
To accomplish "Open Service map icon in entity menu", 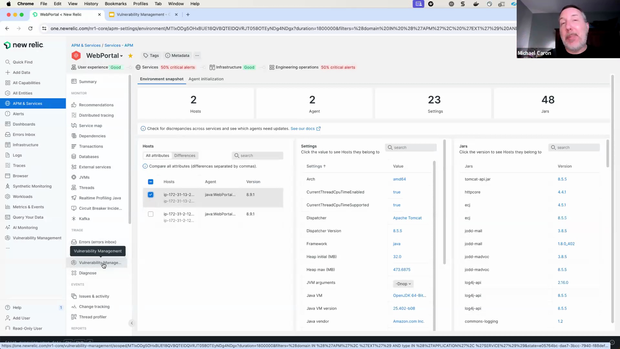I will pos(74,125).
